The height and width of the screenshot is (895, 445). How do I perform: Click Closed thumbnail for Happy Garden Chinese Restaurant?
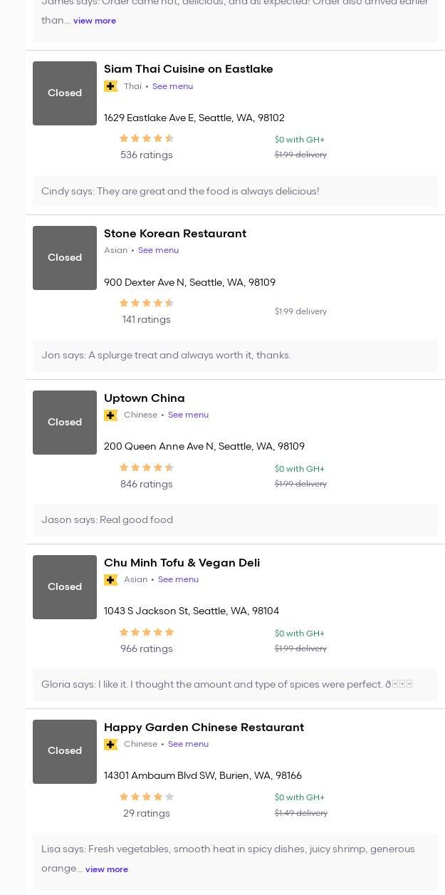(x=65, y=752)
